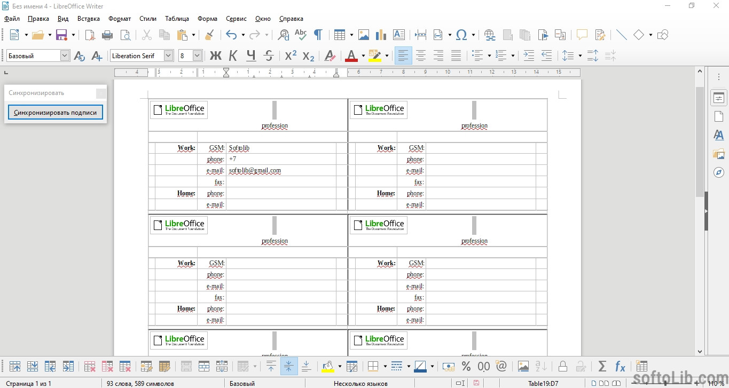Toggle bold formatting Ж
The image size is (729, 388).
tap(215, 56)
